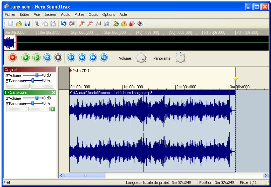
Task: Start recording with the red record button
Action: click(12, 58)
